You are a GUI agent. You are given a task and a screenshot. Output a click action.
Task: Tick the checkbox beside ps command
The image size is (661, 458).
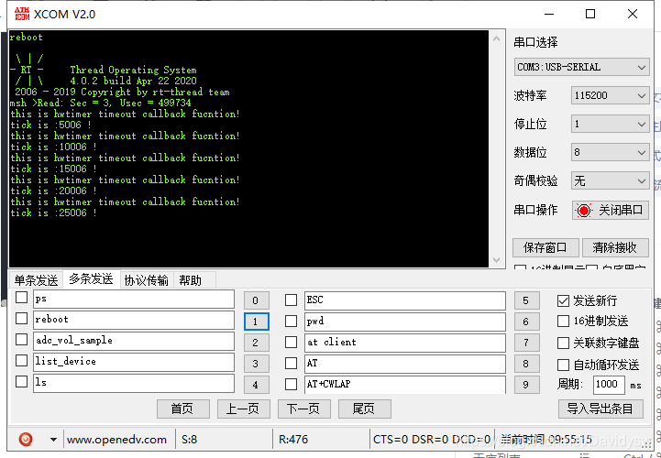click(x=21, y=298)
